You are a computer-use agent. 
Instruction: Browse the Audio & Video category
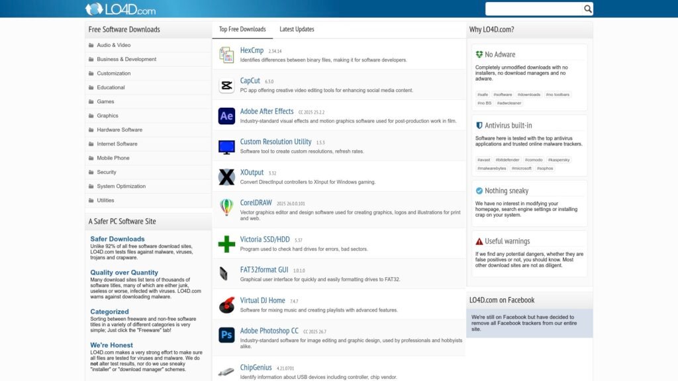click(114, 45)
